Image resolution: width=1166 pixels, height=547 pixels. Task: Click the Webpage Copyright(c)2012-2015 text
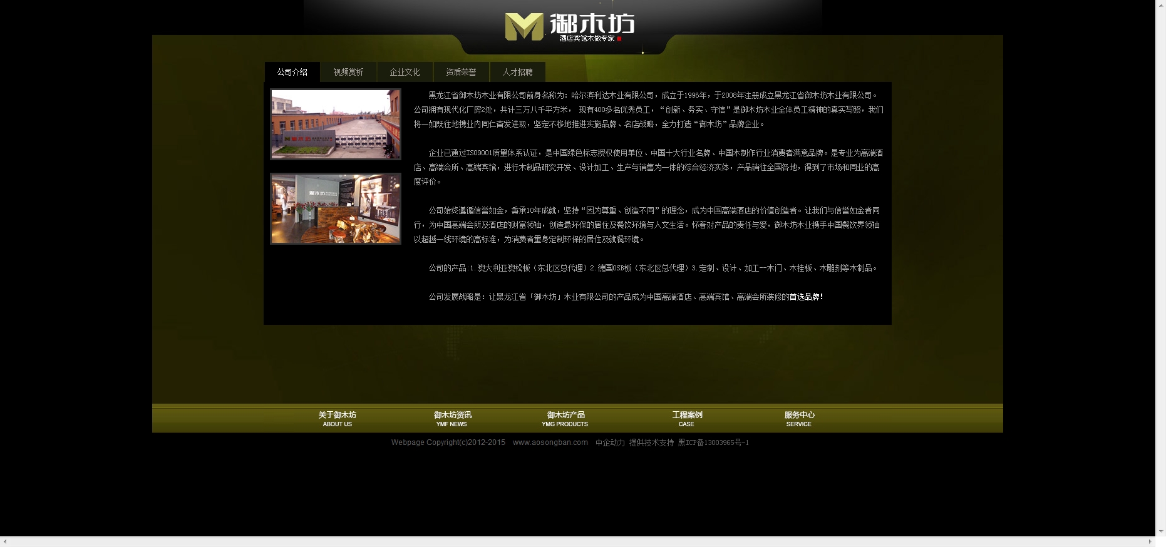[x=448, y=442]
